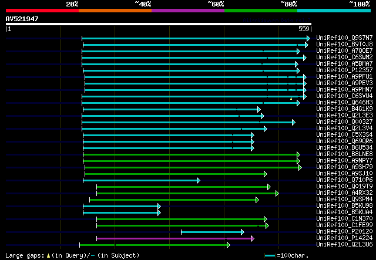Click the green ~80% identity legend segment
This screenshot has height=260, width=376.
[261, 11]
